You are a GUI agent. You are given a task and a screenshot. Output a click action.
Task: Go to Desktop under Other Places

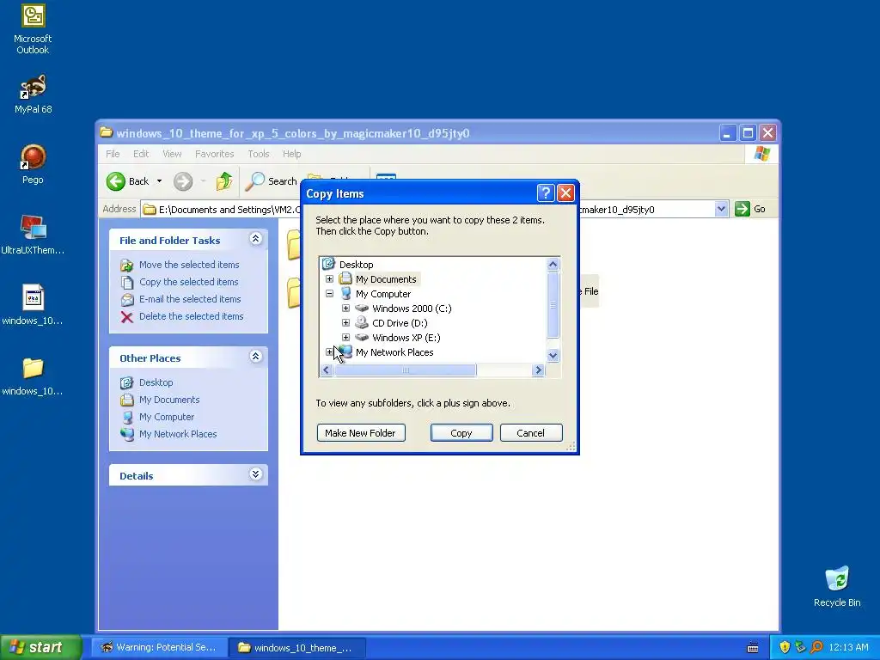click(156, 382)
